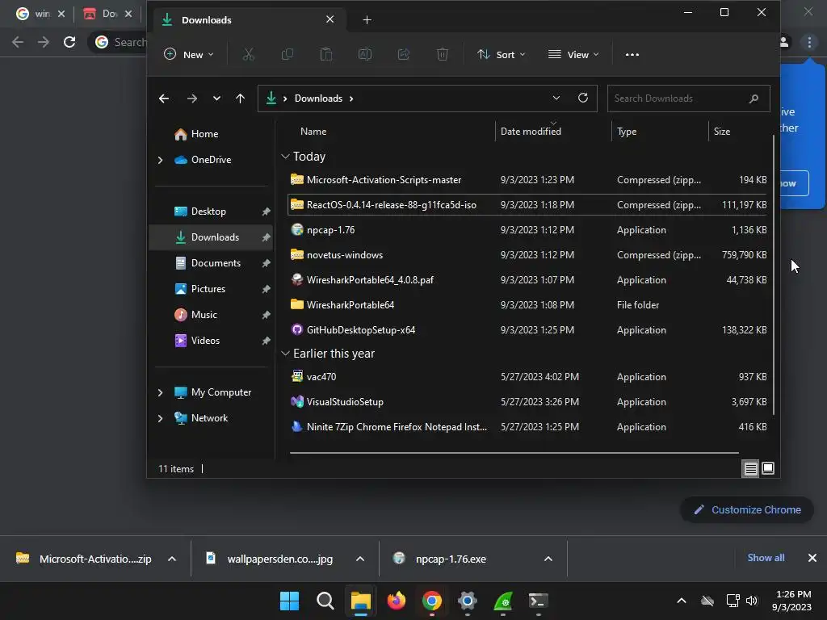Screen dimensions: 827x620
Task: Switch to large thumbnails view icon
Action: click(x=768, y=468)
